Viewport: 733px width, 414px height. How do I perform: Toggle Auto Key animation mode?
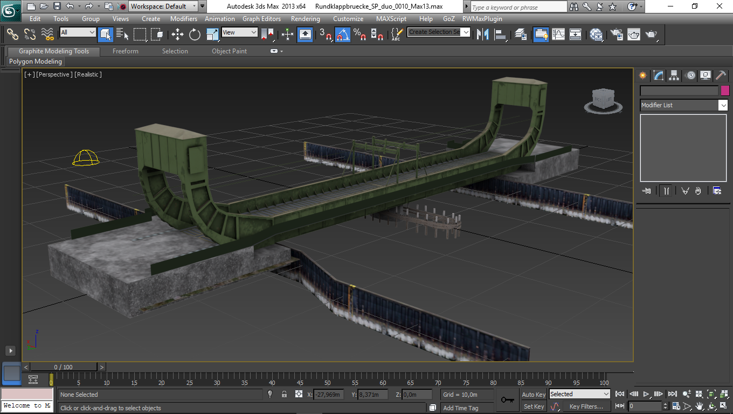click(x=534, y=395)
